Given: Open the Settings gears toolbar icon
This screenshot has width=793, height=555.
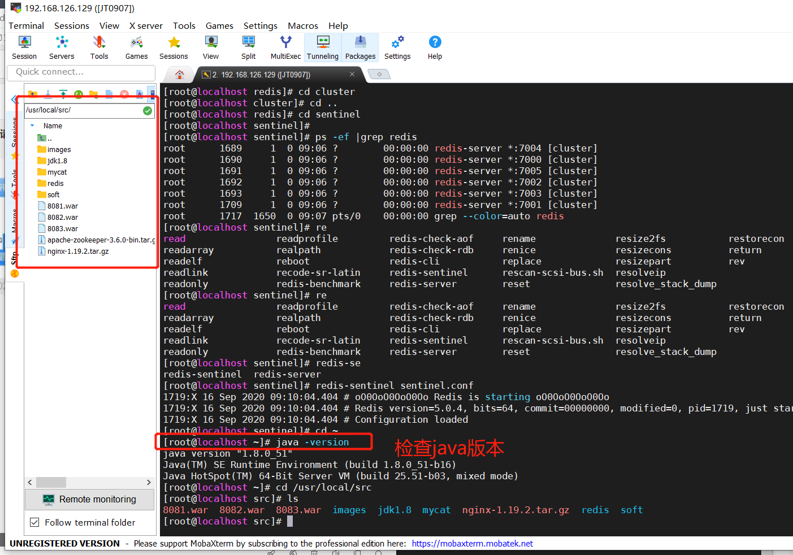Looking at the screenshot, I should [x=397, y=47].
